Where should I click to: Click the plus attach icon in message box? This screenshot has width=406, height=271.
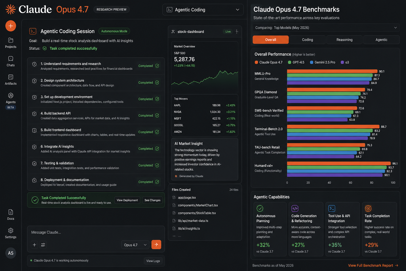34,245
